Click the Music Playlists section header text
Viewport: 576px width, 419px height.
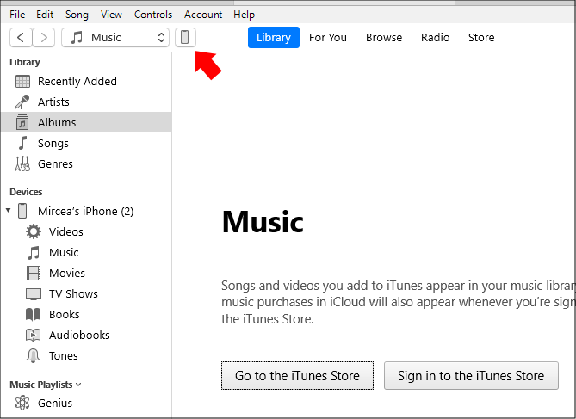41,385
